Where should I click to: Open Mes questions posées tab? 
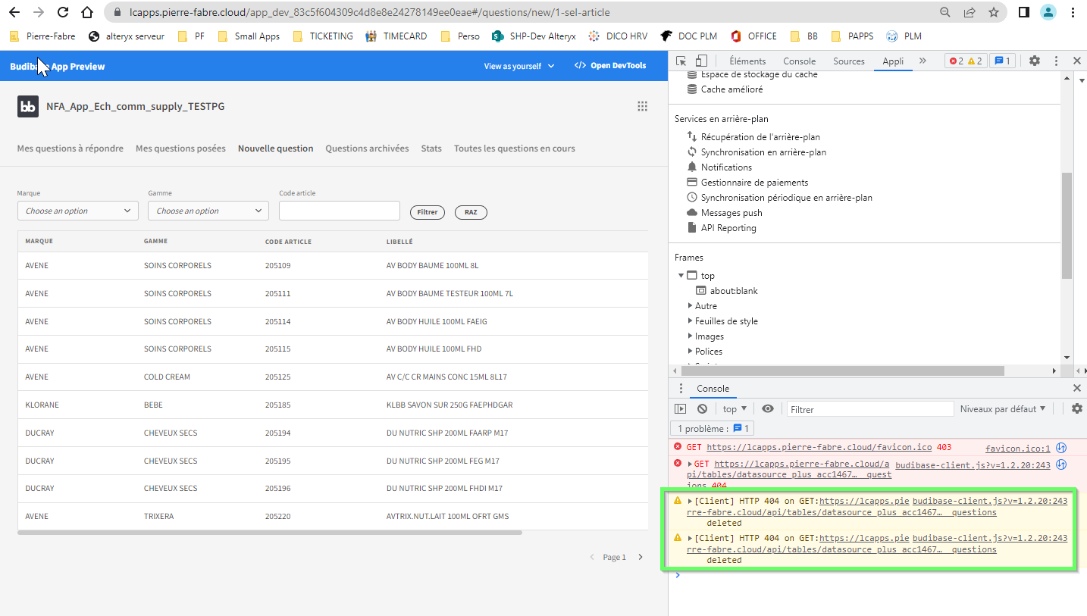pyautogui.click(x=180, y=149)
